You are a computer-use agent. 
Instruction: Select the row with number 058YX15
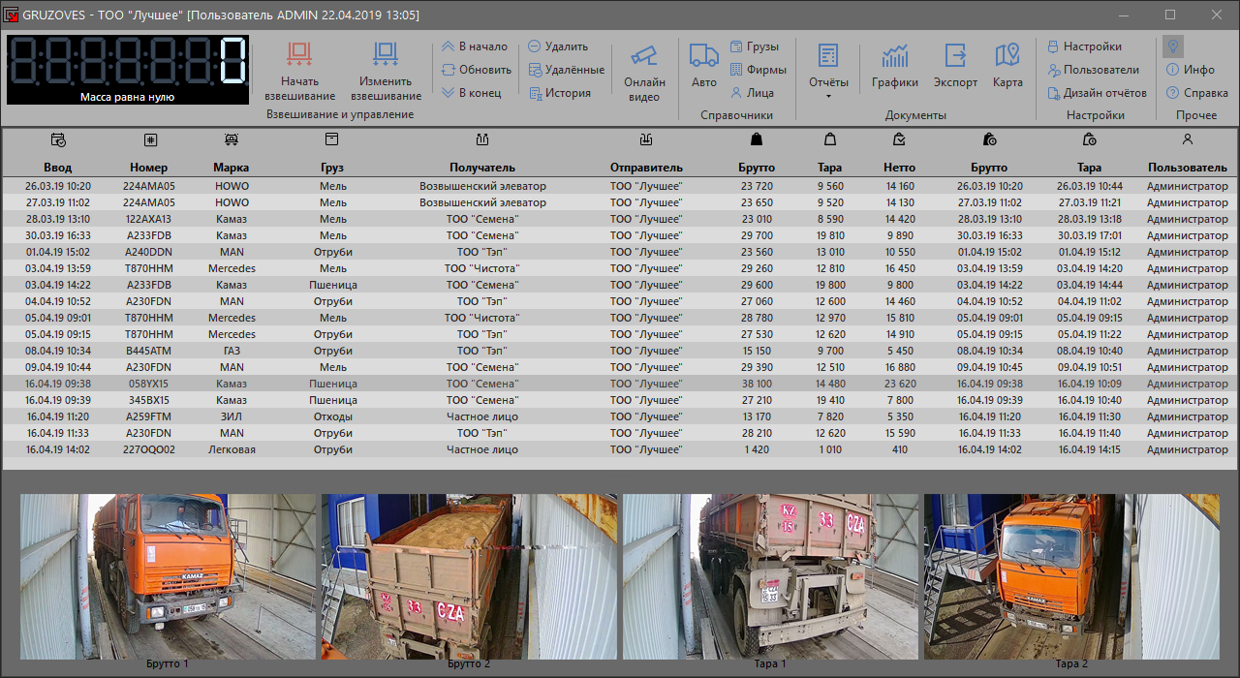[x=149, y=384]
